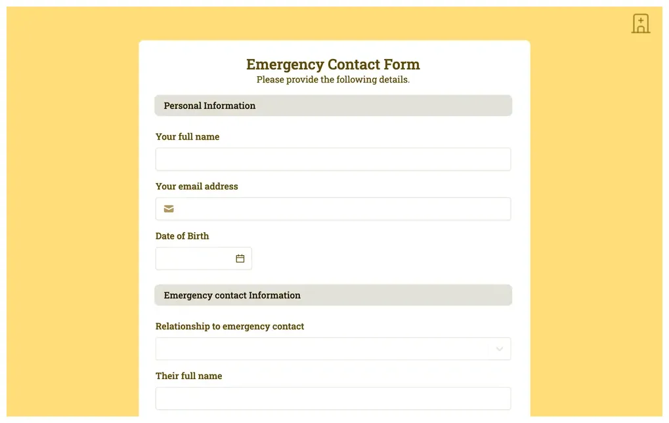
Task: Focus the Their full name input
Action: tap(333, 399)
